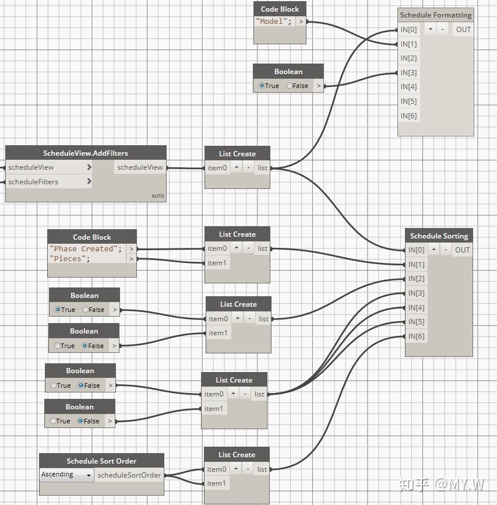The image size is (497, 505).
Task: Click plus on List Create fed by Phase Created
Action: click(237, 248)
